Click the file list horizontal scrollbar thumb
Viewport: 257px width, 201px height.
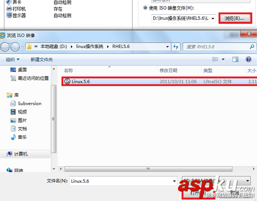[148, 169]
